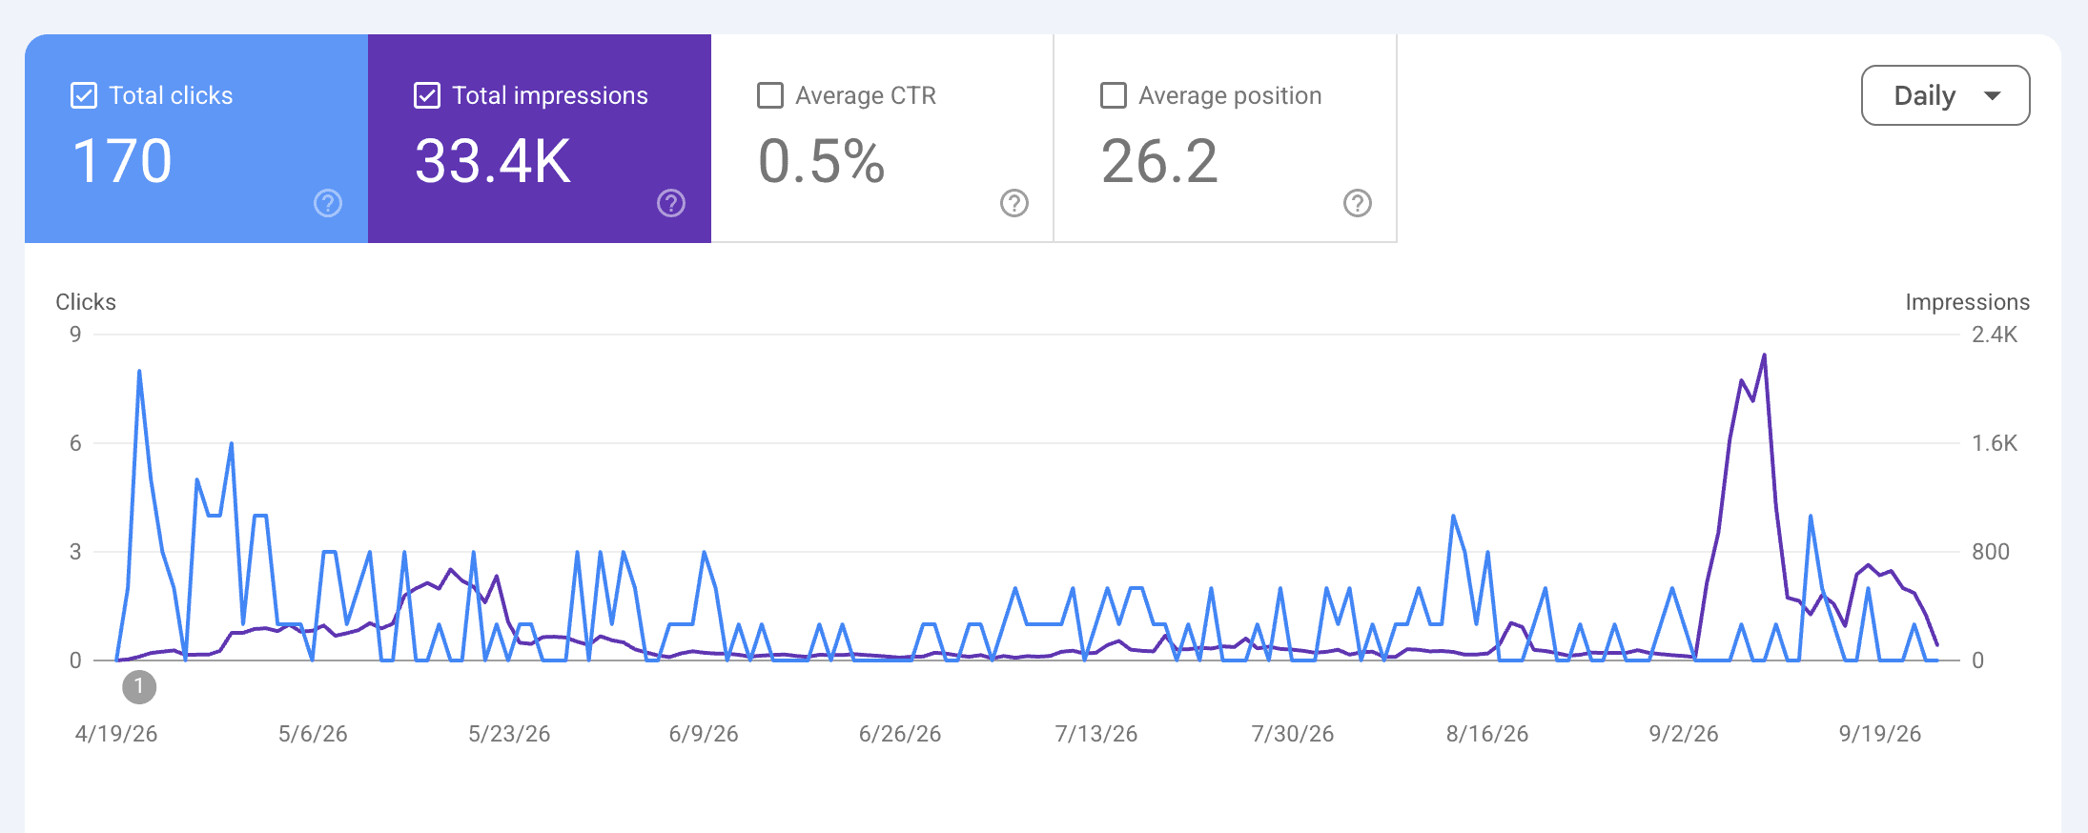Image resolution: width=2088 pixels, height=833 pixels.
Task: Click the 9/2/26 date label
Action: pos(1684,734)
